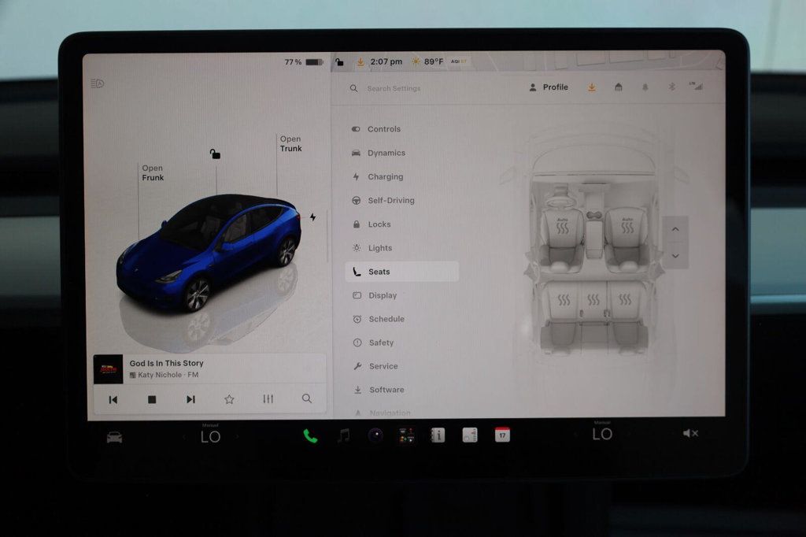Screen dimensions: 806x537
Task: Select the Seats menu item
Action: [x=402, y=272]
